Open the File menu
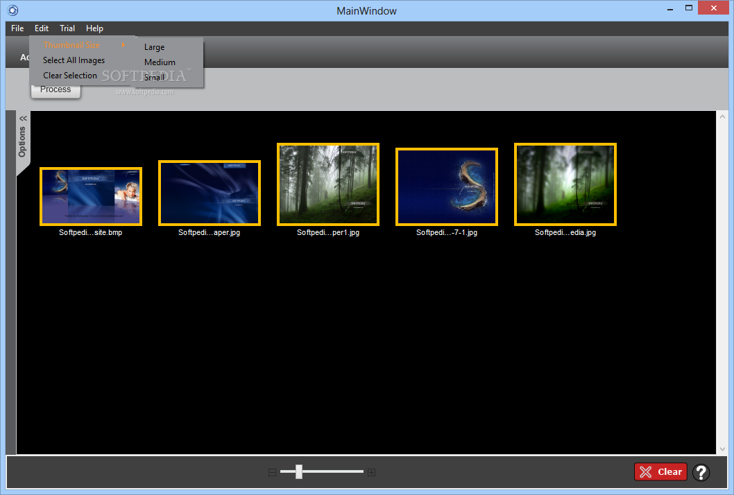The image size is (734, 495). (17, 28)
